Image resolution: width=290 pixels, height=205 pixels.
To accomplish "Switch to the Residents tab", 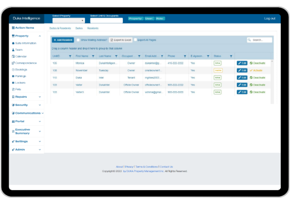I will pos(93,28).
